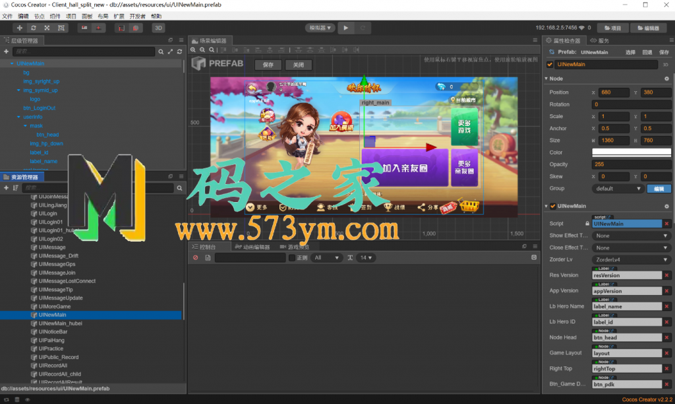This screenshot has height=404, width=675.
Task: Clear the console with the red clear icon
Action: (x=195, y=258)
